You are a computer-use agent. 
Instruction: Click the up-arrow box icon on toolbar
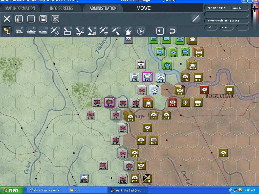160,31
